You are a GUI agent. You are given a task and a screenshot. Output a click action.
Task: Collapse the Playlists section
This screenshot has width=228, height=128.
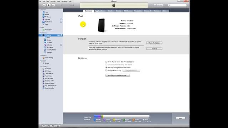coord(40,66)
